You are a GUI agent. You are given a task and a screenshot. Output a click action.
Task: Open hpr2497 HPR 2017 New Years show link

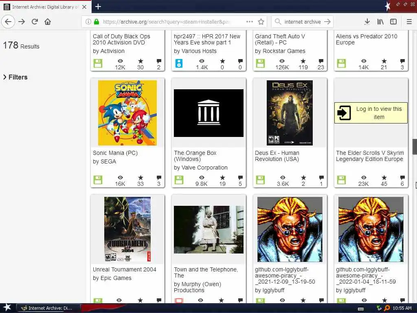(x=207, y=40)
